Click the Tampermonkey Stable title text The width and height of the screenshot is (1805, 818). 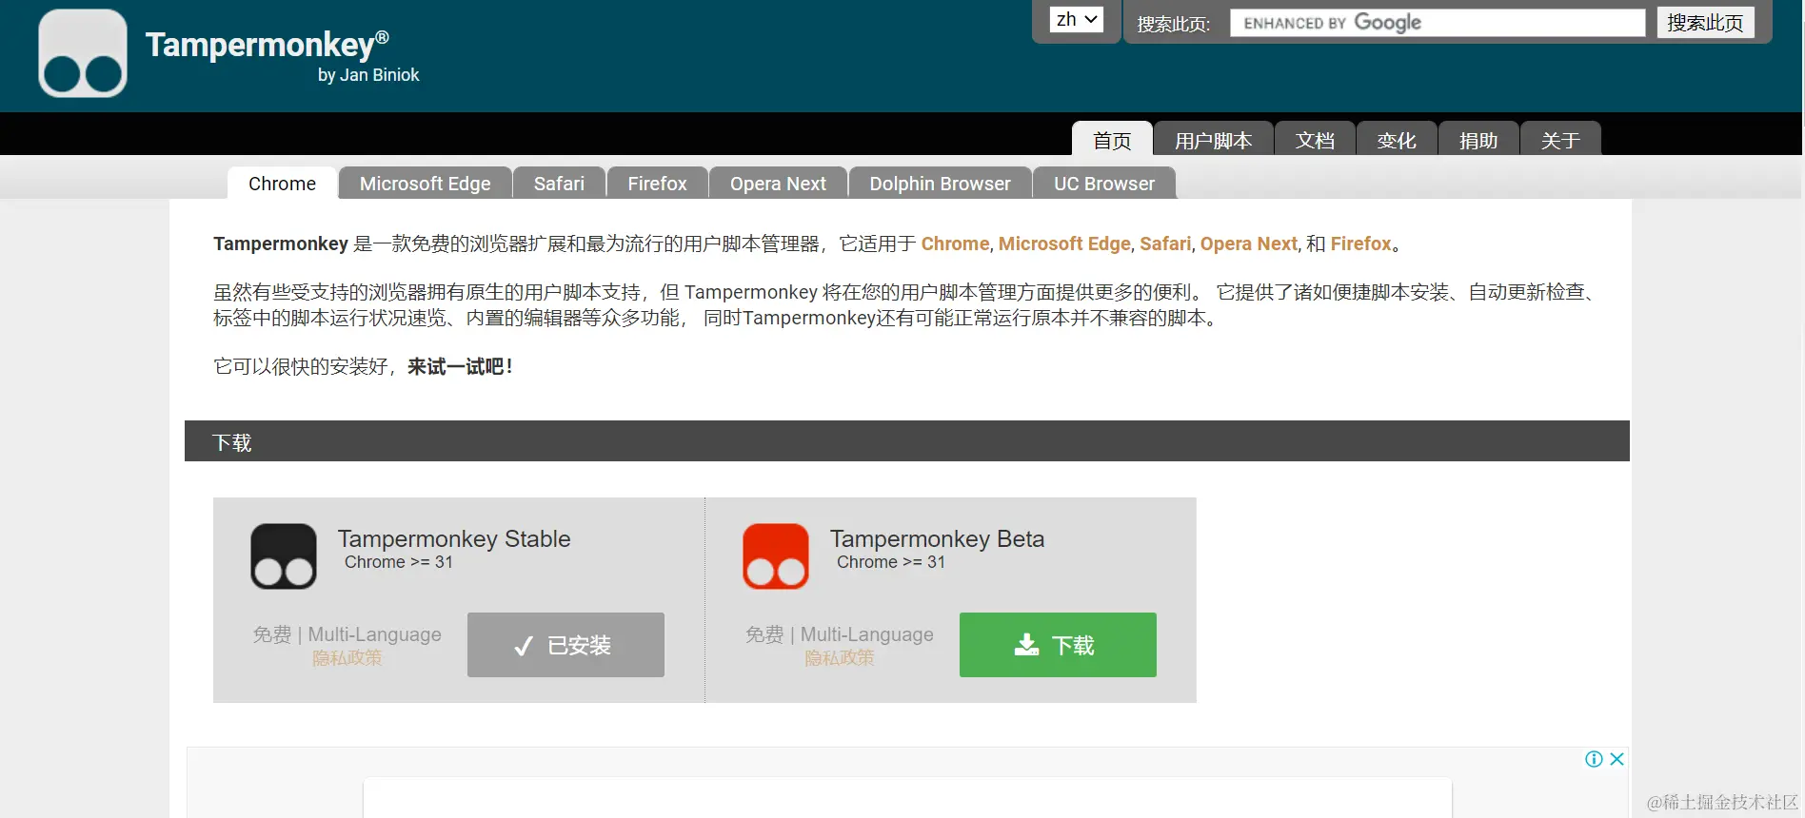(454, 538)
